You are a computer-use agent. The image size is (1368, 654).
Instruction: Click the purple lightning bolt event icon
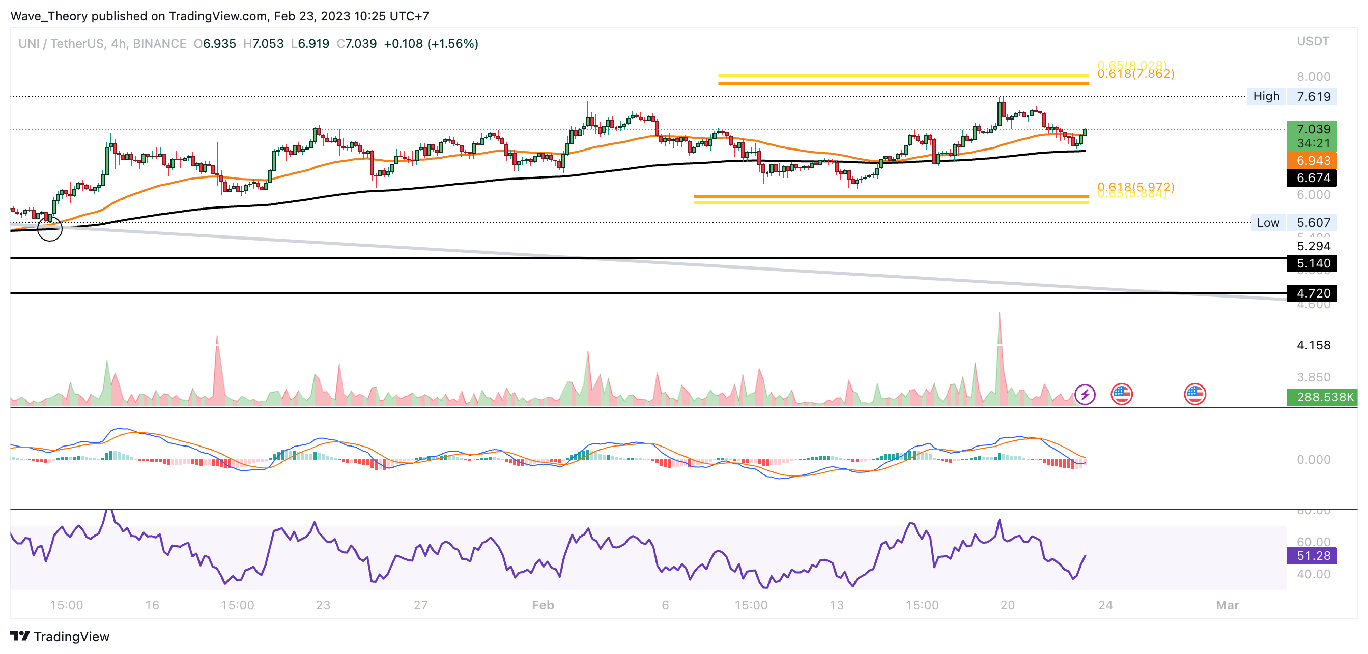click(1085, 395)
